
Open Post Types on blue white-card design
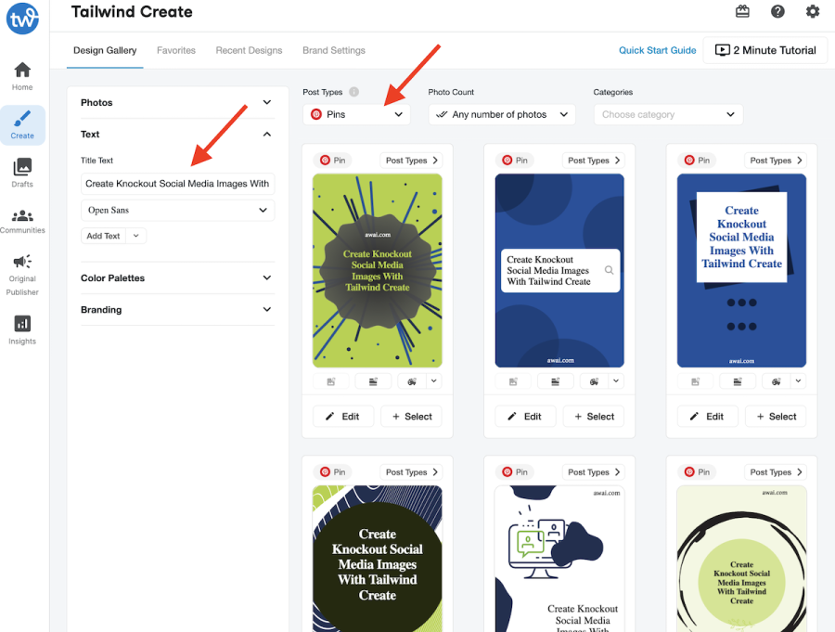(x=776, y=160)
